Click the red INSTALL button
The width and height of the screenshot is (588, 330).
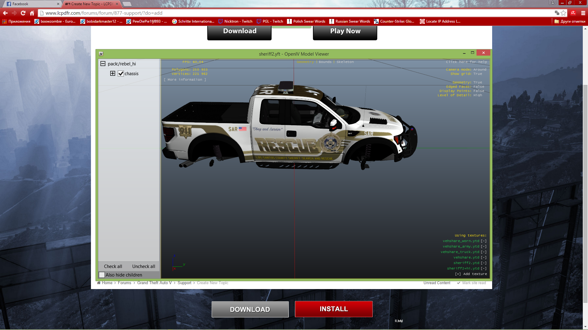coord(334,309)
